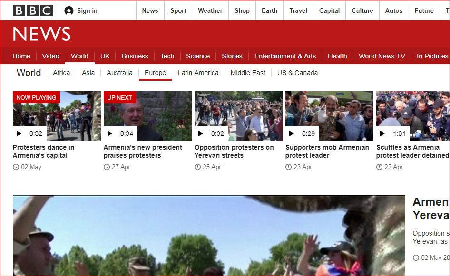Open 'Protesters dance in Armenia's capital' headline
This screenshot has width=450, height=276.
tap(43, 152)
